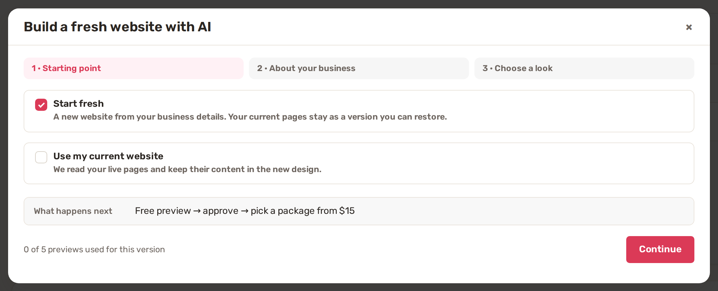Click the Start fresh option title

tap(79, 104)
